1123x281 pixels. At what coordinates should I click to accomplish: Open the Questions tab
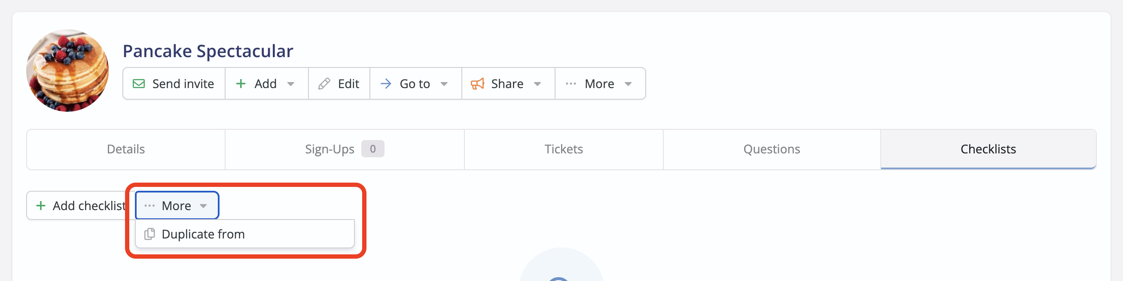772,149
